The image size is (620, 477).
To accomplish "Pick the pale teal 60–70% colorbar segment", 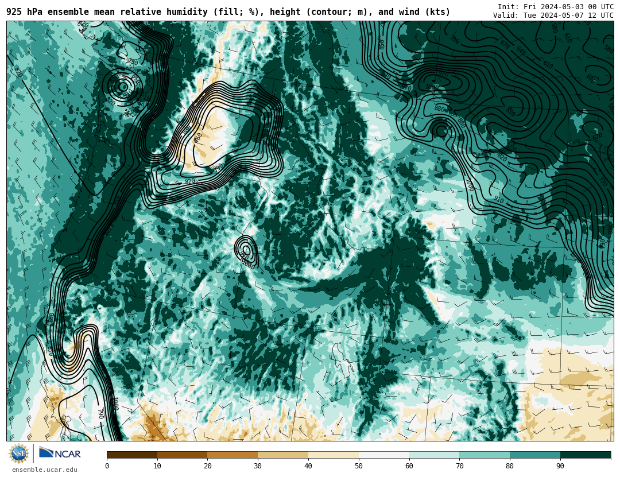I will point(434,455).
